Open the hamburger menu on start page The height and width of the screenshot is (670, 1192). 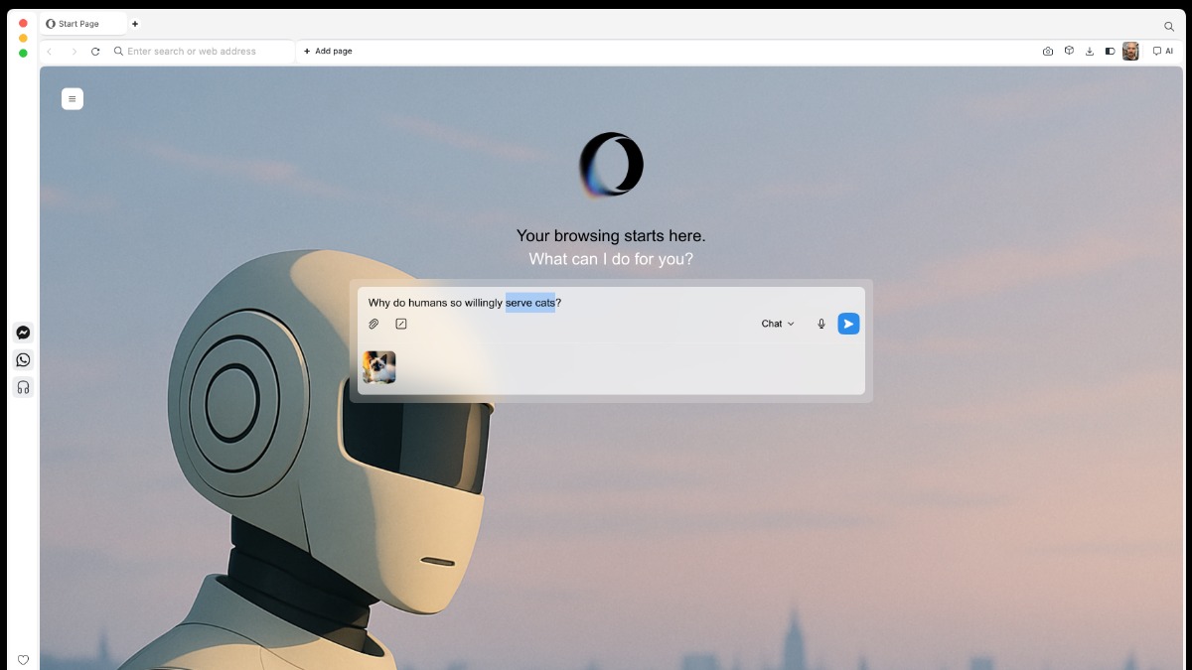tap(72, 99)
